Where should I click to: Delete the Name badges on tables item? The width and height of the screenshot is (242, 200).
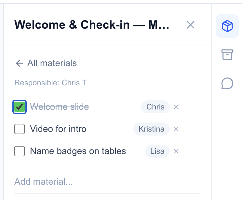(176, 151)
